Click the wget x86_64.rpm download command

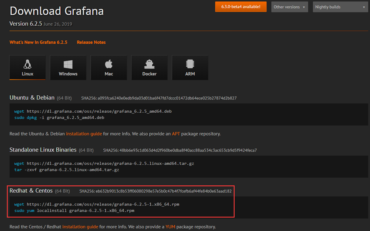97,204
